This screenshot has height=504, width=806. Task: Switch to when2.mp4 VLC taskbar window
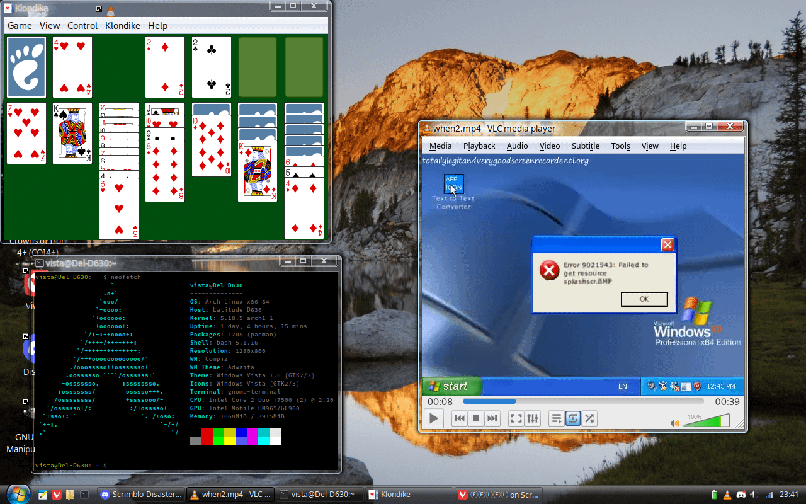click(230, 495)
